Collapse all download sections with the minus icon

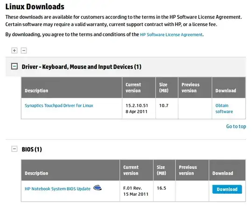[x=24, y=51]
